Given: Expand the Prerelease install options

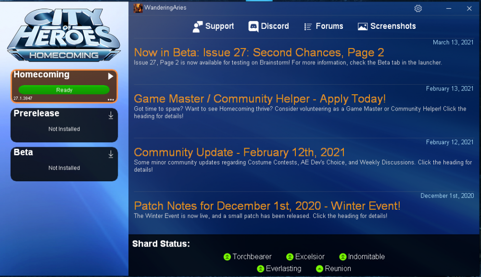Looking at the screenshot, I should (x=111, y=115).
